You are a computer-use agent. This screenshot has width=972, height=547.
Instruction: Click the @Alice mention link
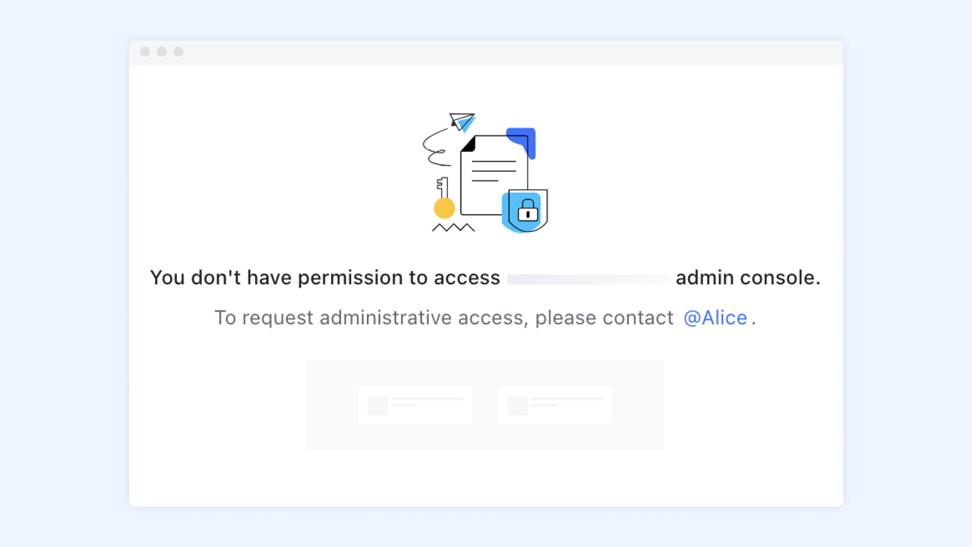click(715, 318)
